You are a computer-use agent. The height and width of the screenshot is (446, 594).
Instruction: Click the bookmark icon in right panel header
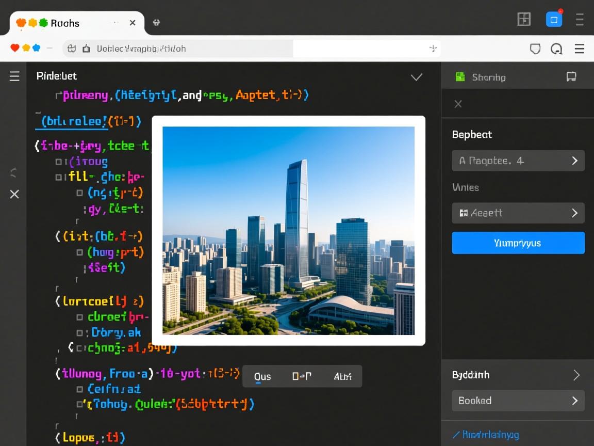571,77
